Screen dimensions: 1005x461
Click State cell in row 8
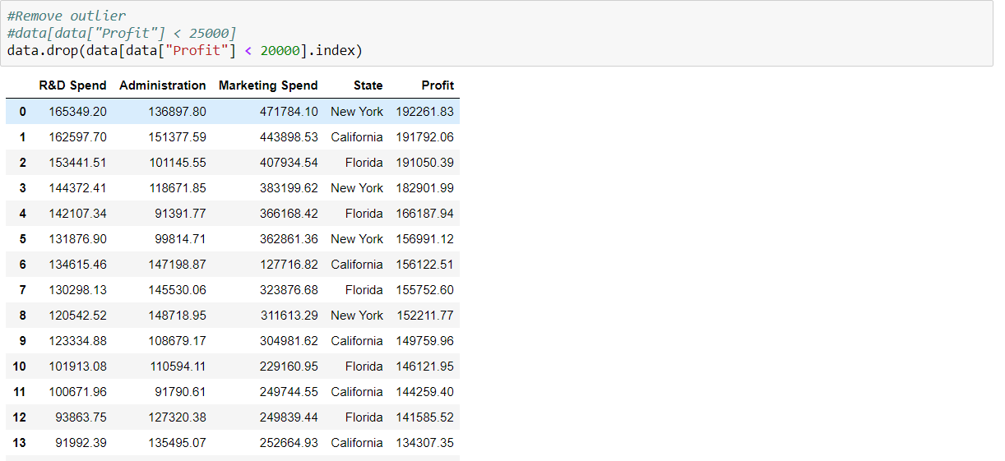(357, 316)
